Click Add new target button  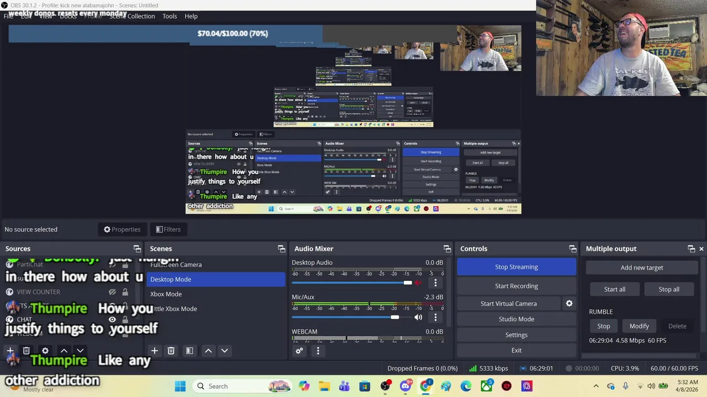coord(642,267)
